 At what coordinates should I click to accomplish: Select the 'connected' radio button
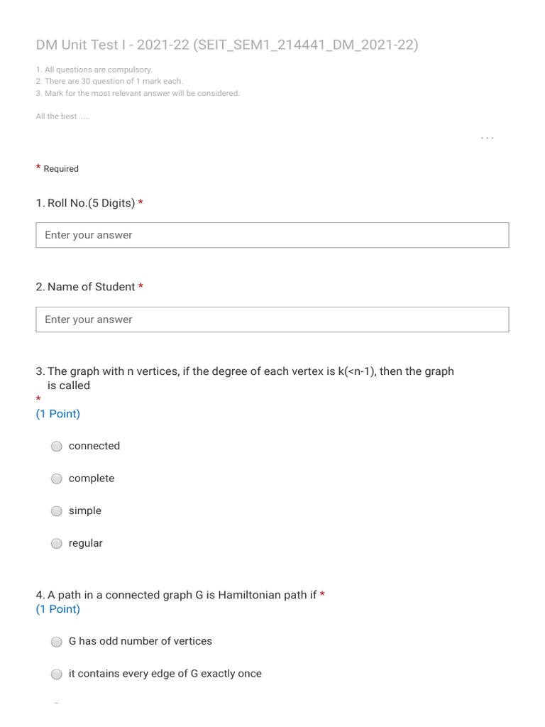coord(57,446)
